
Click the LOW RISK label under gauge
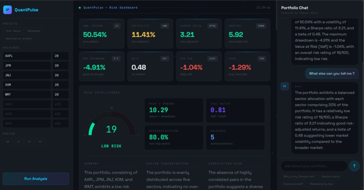click(111, 146)
